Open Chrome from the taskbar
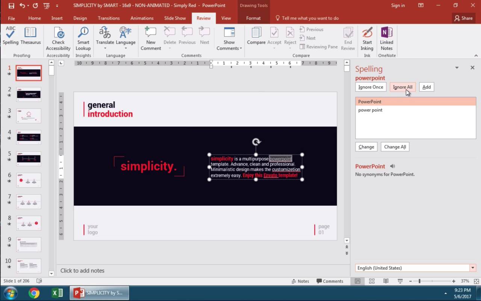This screenshot has height=301, width=481. tap(34, 293)
